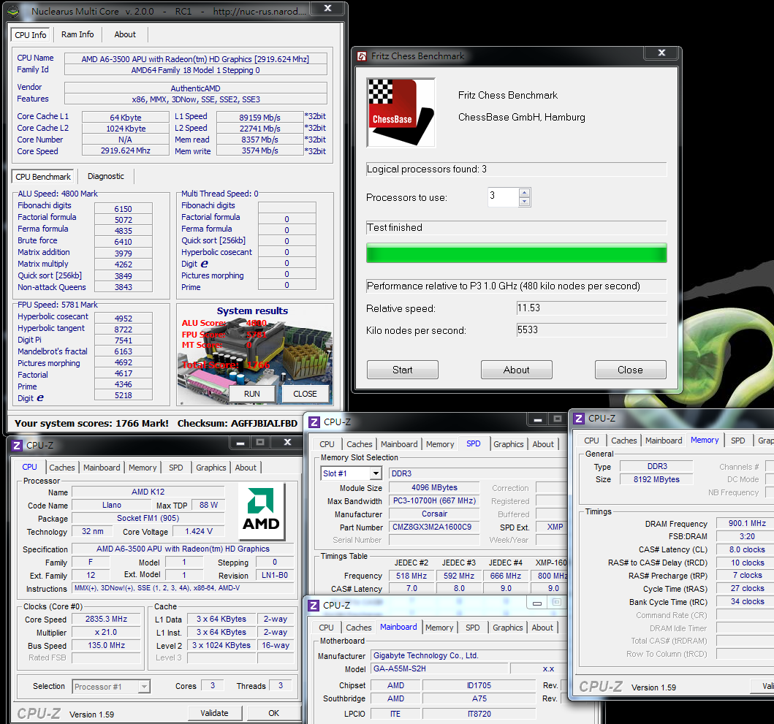The width and height of the screenshot is (774, 724).
Task: Select the CPU Benchmark tab in Nuclearus
Action: click(43, 177)
